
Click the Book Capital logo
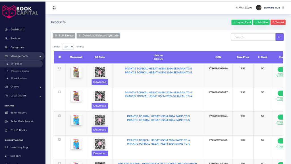pyautogui.click(x=20, y=11)
